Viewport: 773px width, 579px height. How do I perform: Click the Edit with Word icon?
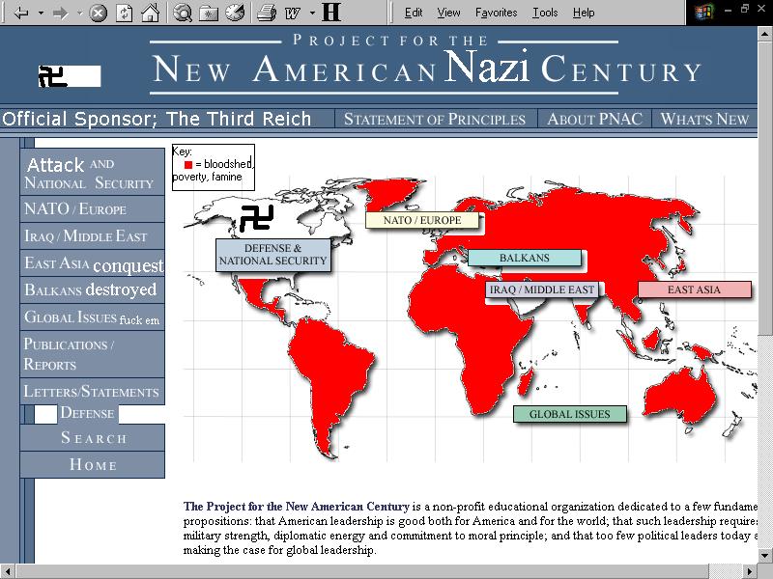(293, 13)
